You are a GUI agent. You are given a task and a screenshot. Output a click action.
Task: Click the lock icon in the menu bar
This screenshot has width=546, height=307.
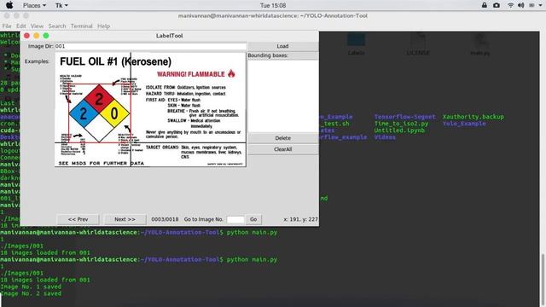click(485, 5)
